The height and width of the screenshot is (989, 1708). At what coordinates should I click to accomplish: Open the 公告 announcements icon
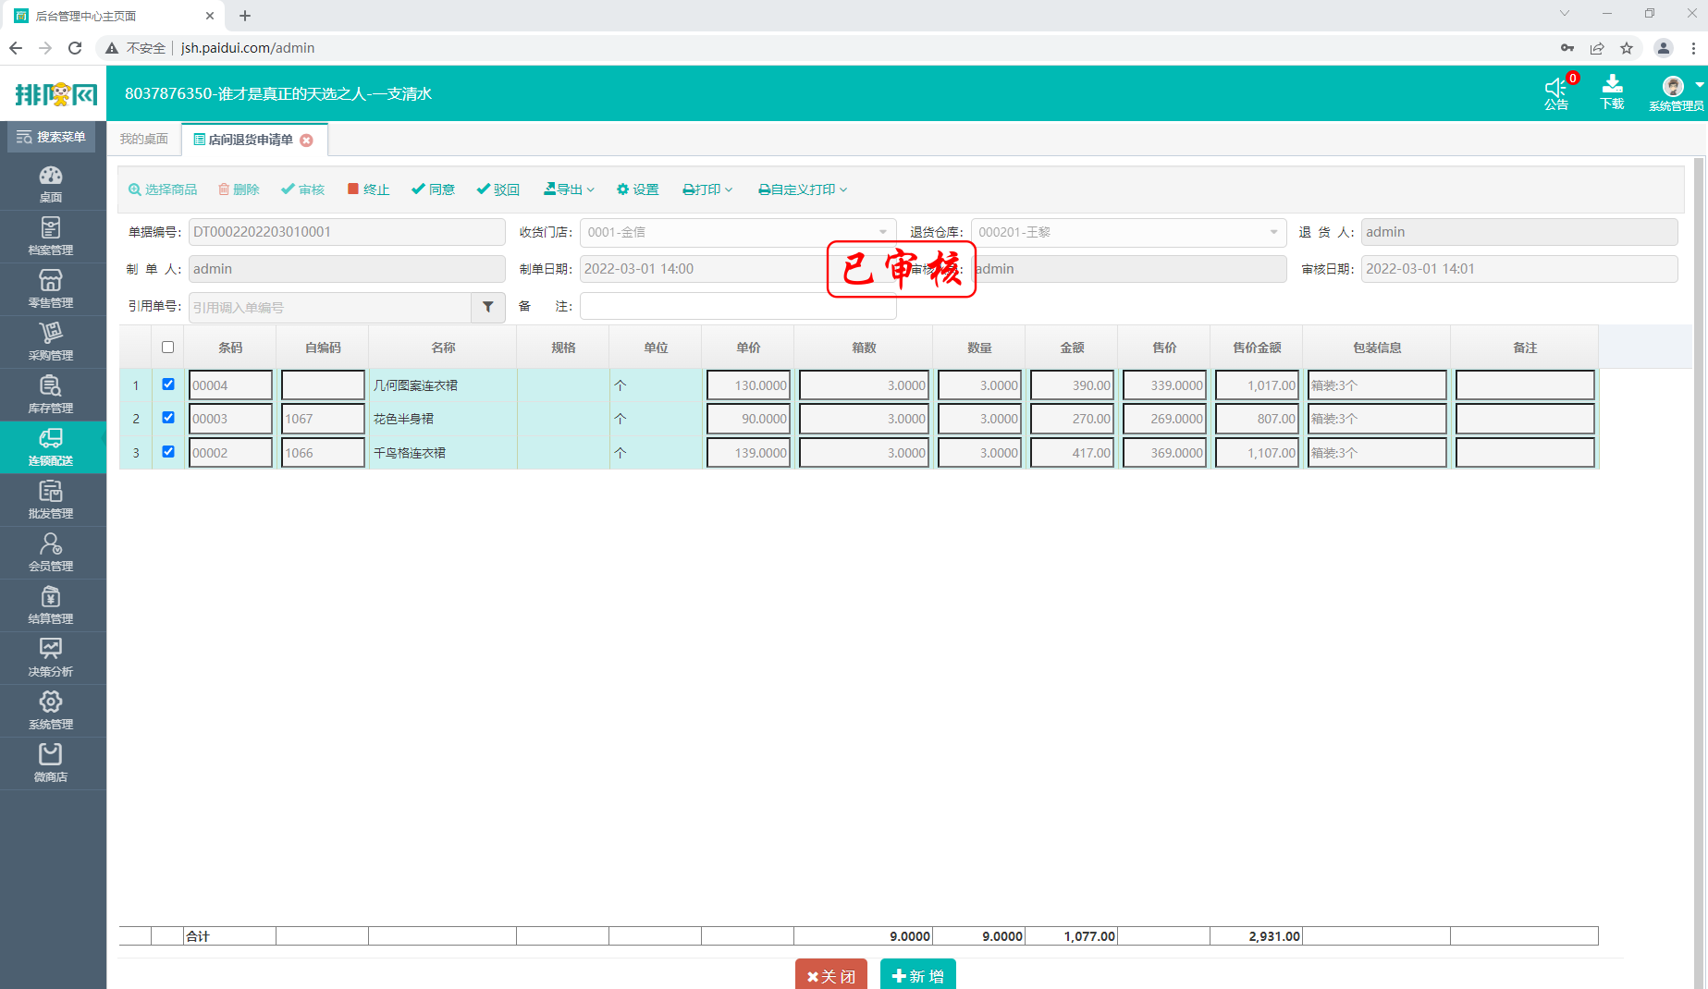[1556, 93]
